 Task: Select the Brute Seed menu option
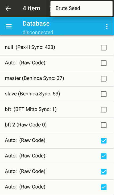[x=82, y=9]
